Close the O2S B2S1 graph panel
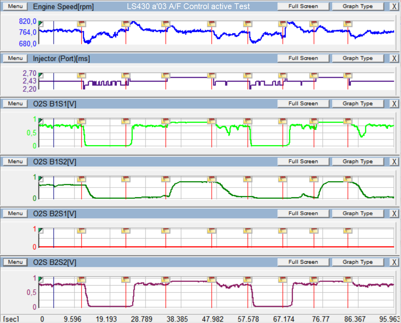This screenshot has width=401, height=323. click(394, 214)
